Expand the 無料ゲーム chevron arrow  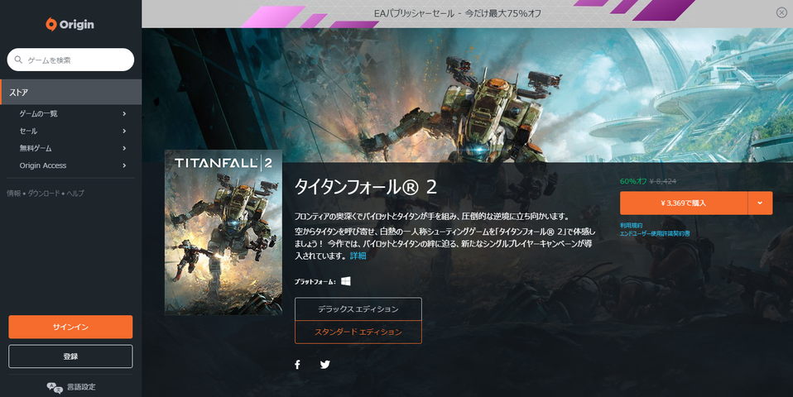click(x=124, y=148)
